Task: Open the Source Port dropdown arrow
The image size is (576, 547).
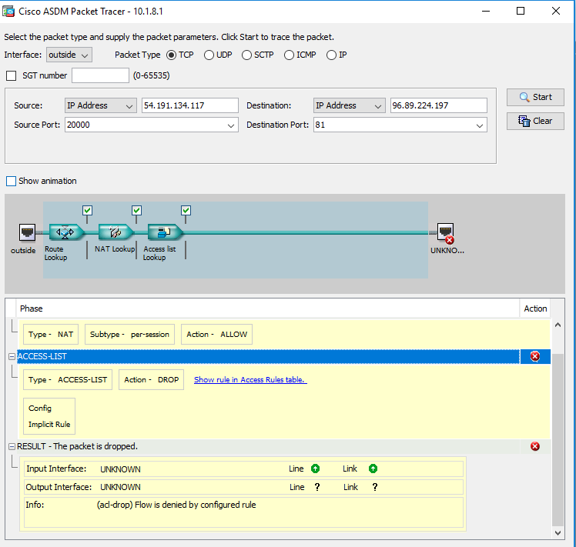Action: 231,125
